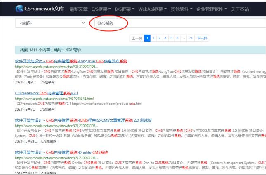The height and width of the screenshot is (175, 266).
Task: Click the date 2021年9月7日
Action: click(x=26, y=109)
